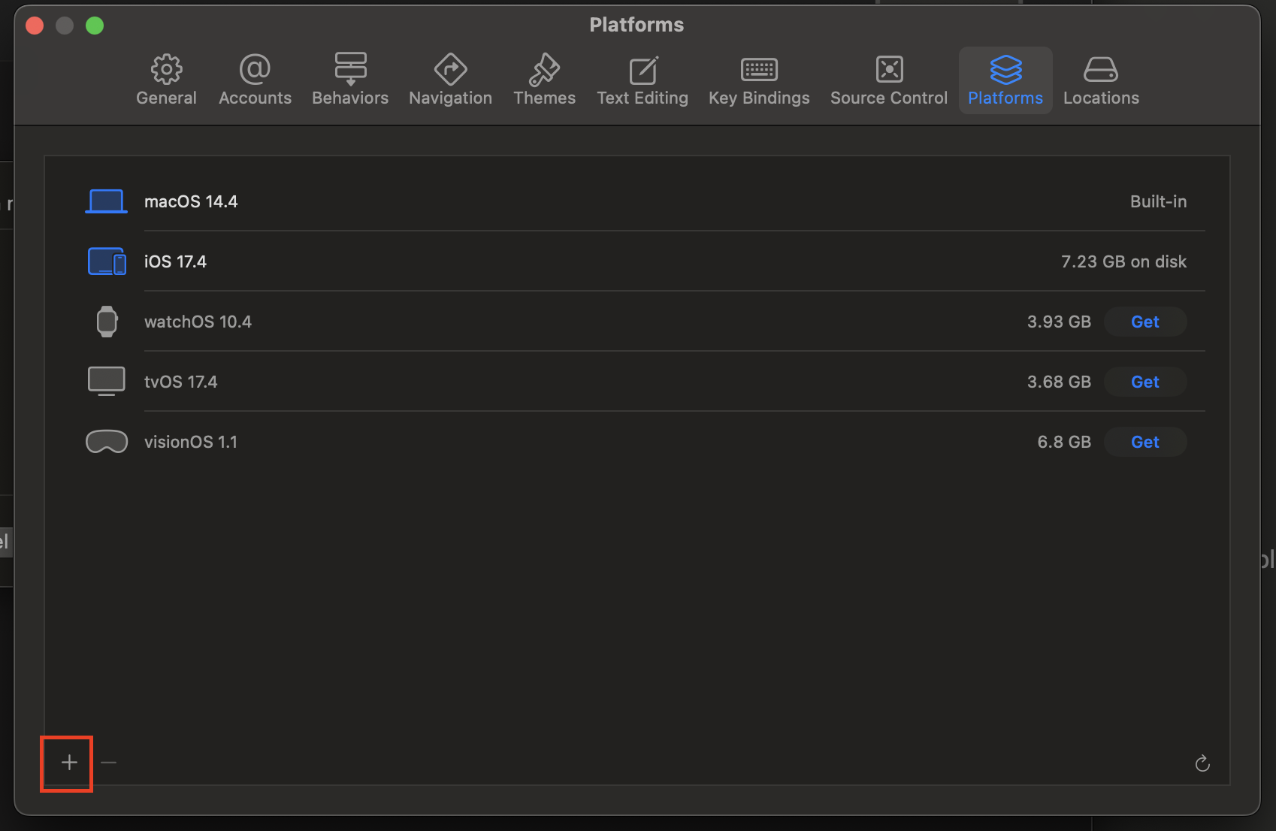The height and width of the screenshot is (831, 1276).
Task: Select the watchOS 10.4 row label
Action: [x=198, y=322]
